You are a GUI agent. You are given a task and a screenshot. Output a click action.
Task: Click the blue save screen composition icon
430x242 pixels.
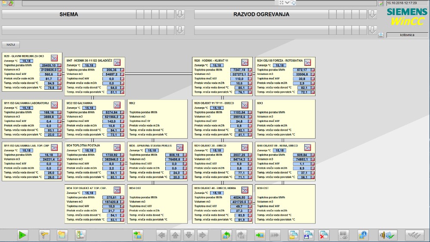(x=308, y=235)
